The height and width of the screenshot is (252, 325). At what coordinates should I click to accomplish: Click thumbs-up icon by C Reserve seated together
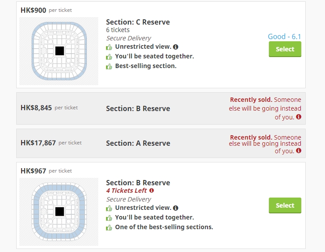point(109,57)
